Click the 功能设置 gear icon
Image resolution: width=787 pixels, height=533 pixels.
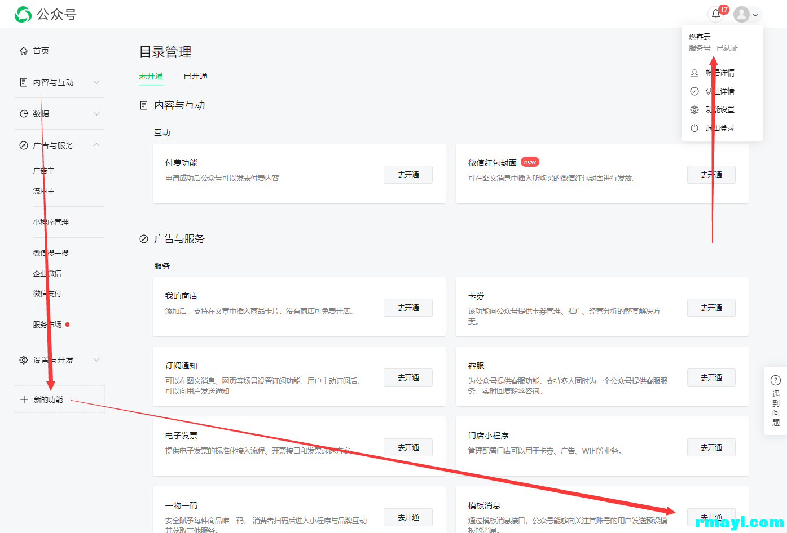click(694, 110)
